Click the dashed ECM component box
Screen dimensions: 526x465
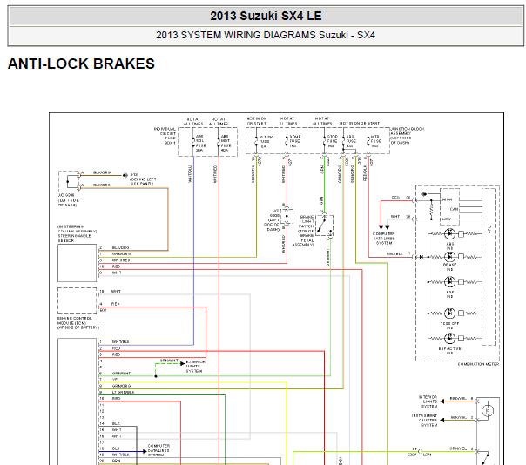click(78, 300)
